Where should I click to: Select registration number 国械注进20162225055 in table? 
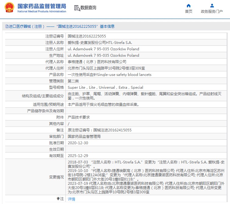[x=87, y=36]
